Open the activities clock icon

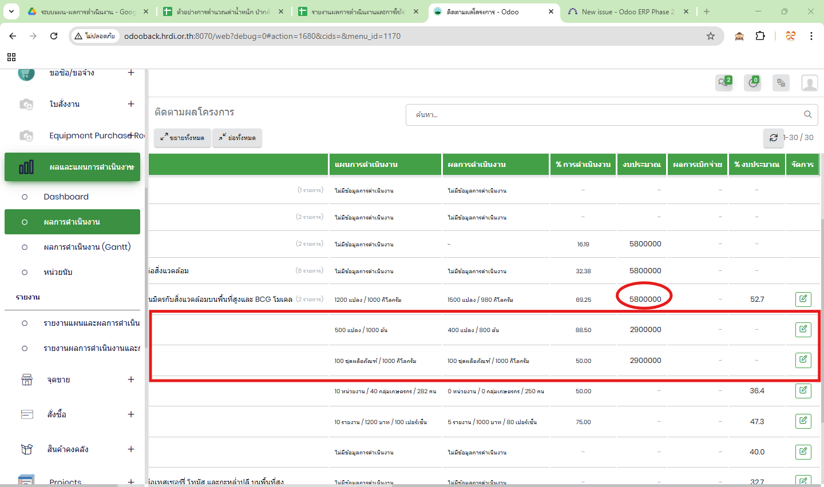752,83
